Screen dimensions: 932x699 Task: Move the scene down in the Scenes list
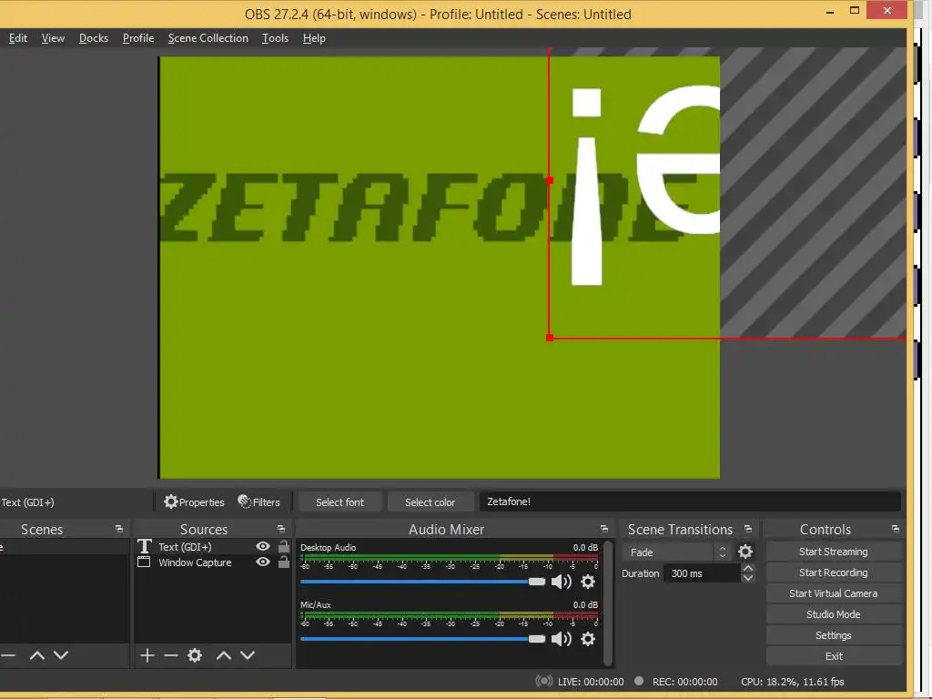[61, 655]
